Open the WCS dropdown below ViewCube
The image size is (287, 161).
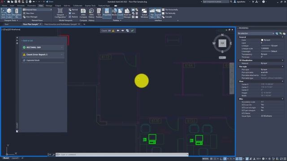coord(222,58)
